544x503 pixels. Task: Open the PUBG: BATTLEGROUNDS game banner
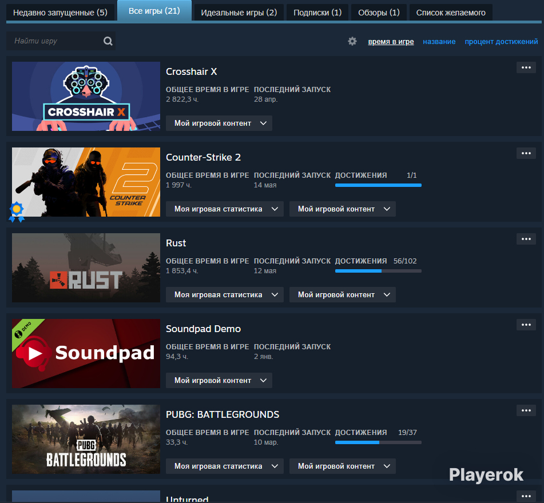pos(86,439)
